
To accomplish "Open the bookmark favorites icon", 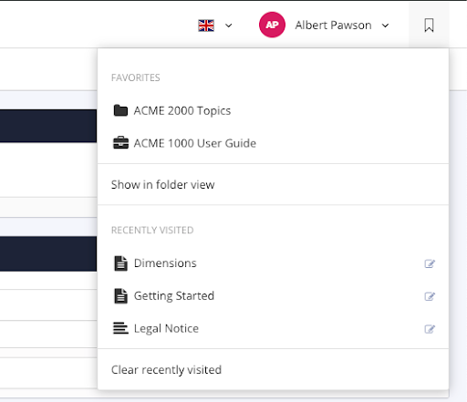I will coord(429,26).
